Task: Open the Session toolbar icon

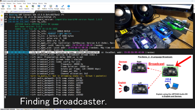Action: coord(3,7)
